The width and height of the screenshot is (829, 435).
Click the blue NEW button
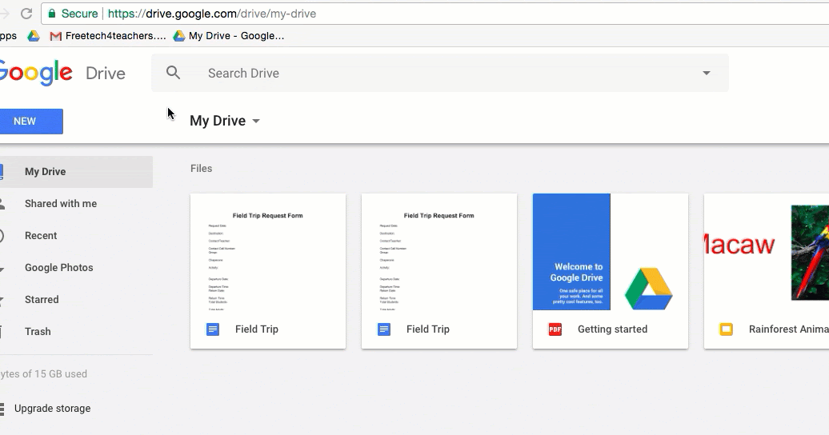pos(31,122)
